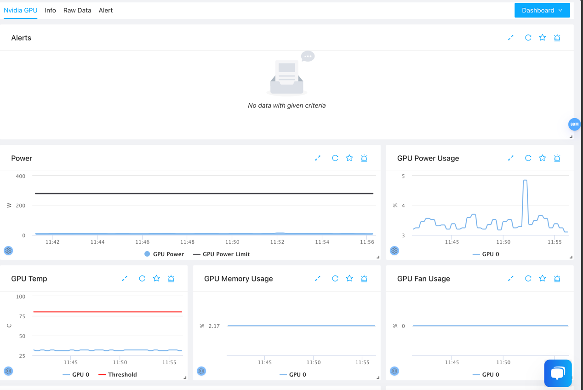Toggle GPU Power Limit legend entry
This screenshot has width=583, height=390.
pyautogui.click(x=221, y=254)
